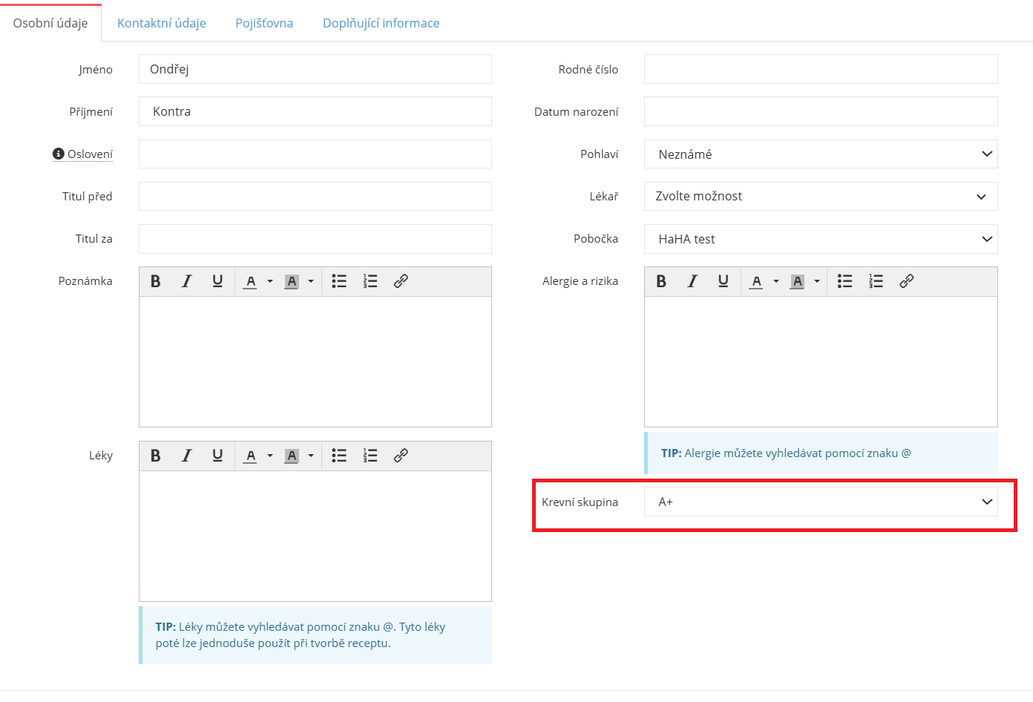Click Bold in the Alergie a rizika toolbar

[x=661, y=281]
